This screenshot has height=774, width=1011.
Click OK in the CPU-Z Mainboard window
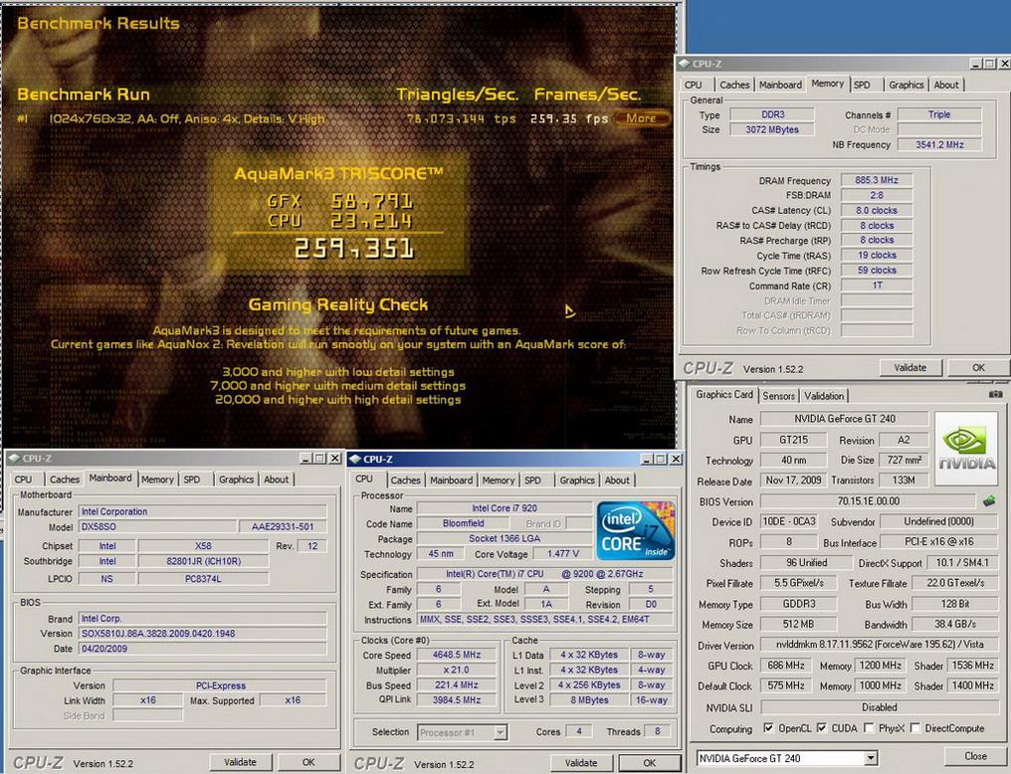tap(308, 762)
